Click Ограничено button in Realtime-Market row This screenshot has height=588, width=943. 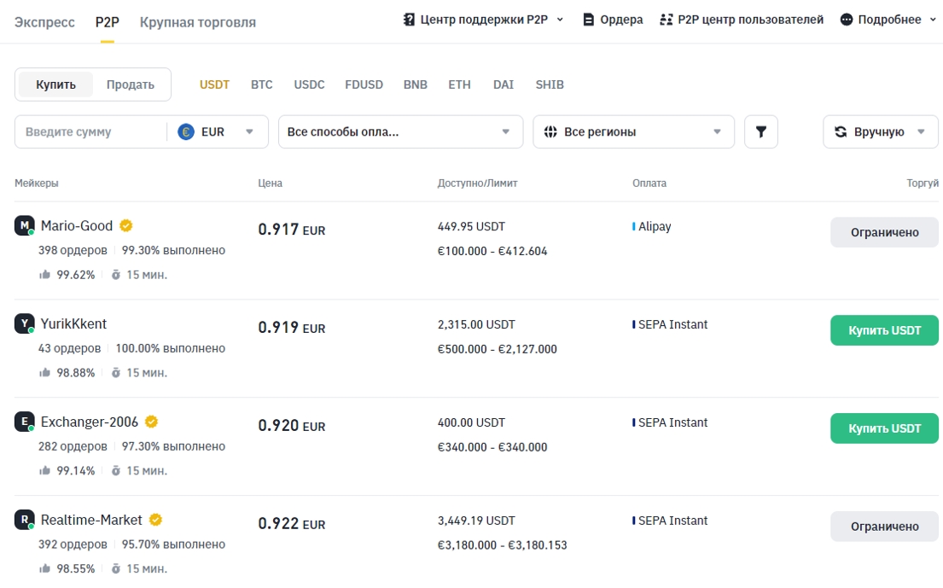[x=884, y=526]
